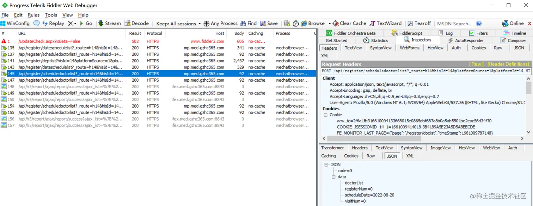The image size is (533, 206).
Task: Open the WinConfig tool
Action: pos(15,23)
